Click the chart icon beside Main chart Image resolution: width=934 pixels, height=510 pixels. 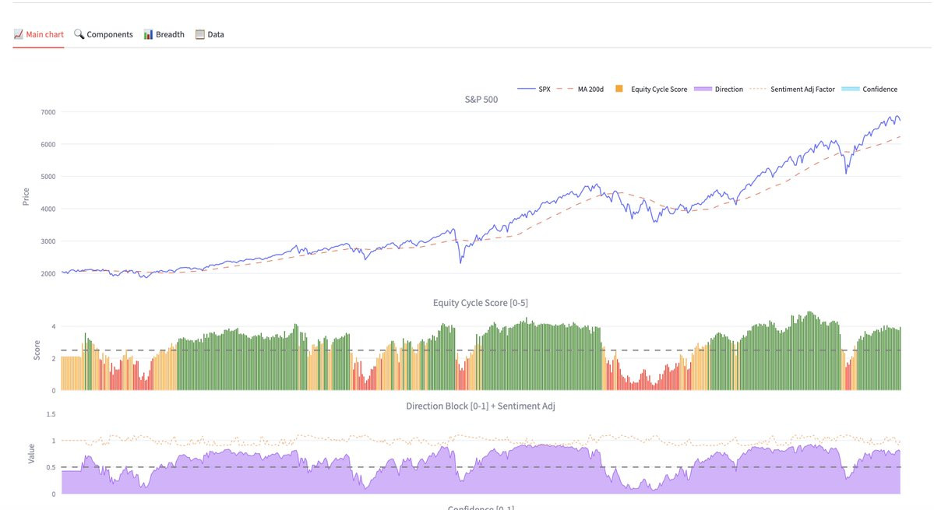coord(19,34)
